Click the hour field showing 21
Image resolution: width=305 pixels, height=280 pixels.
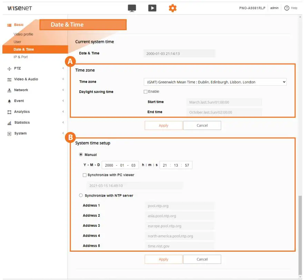(165, 165)
